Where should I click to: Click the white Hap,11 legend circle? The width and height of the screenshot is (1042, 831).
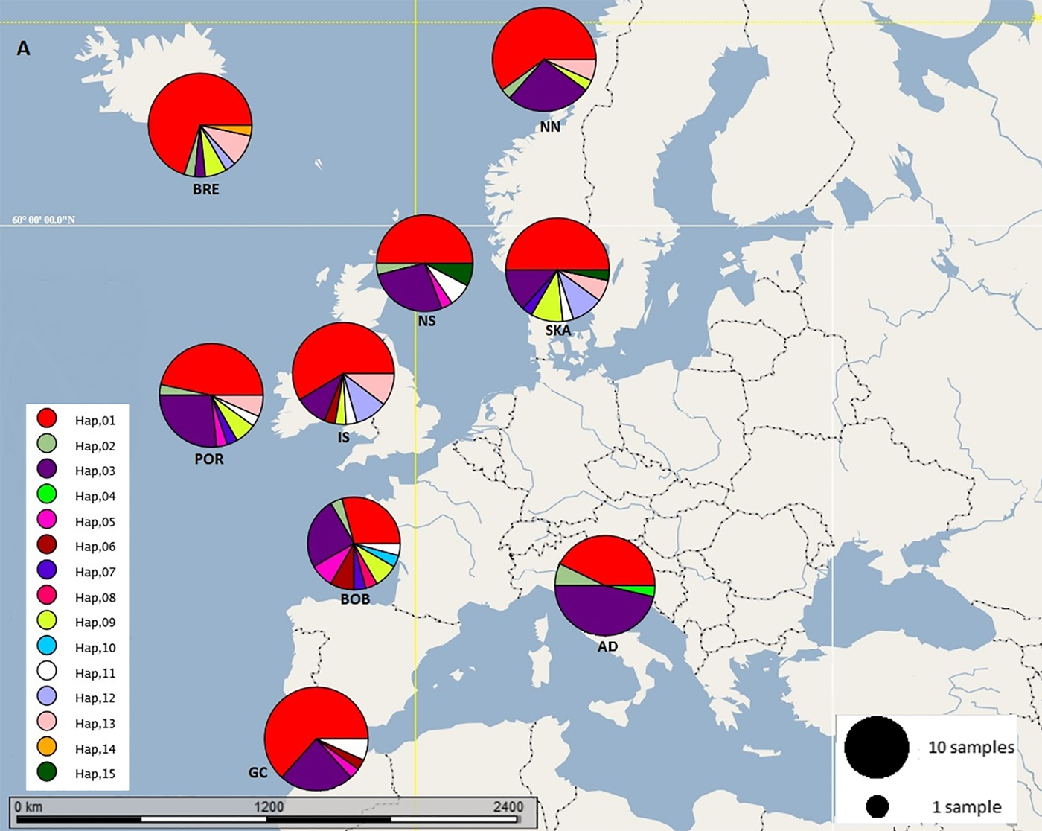point(47,672)
